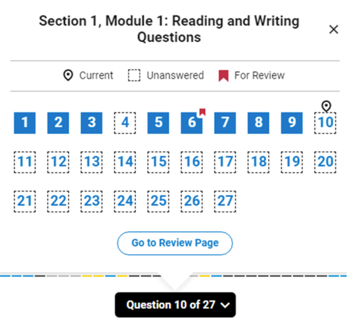The image size is (361, 320).
Task: Close the question navigator with the X icon
Action: (x=334, y=29)
